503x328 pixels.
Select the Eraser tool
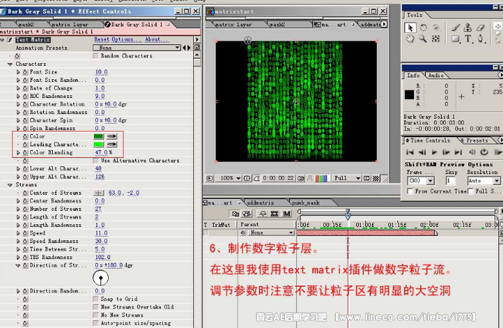coord(480,28)
